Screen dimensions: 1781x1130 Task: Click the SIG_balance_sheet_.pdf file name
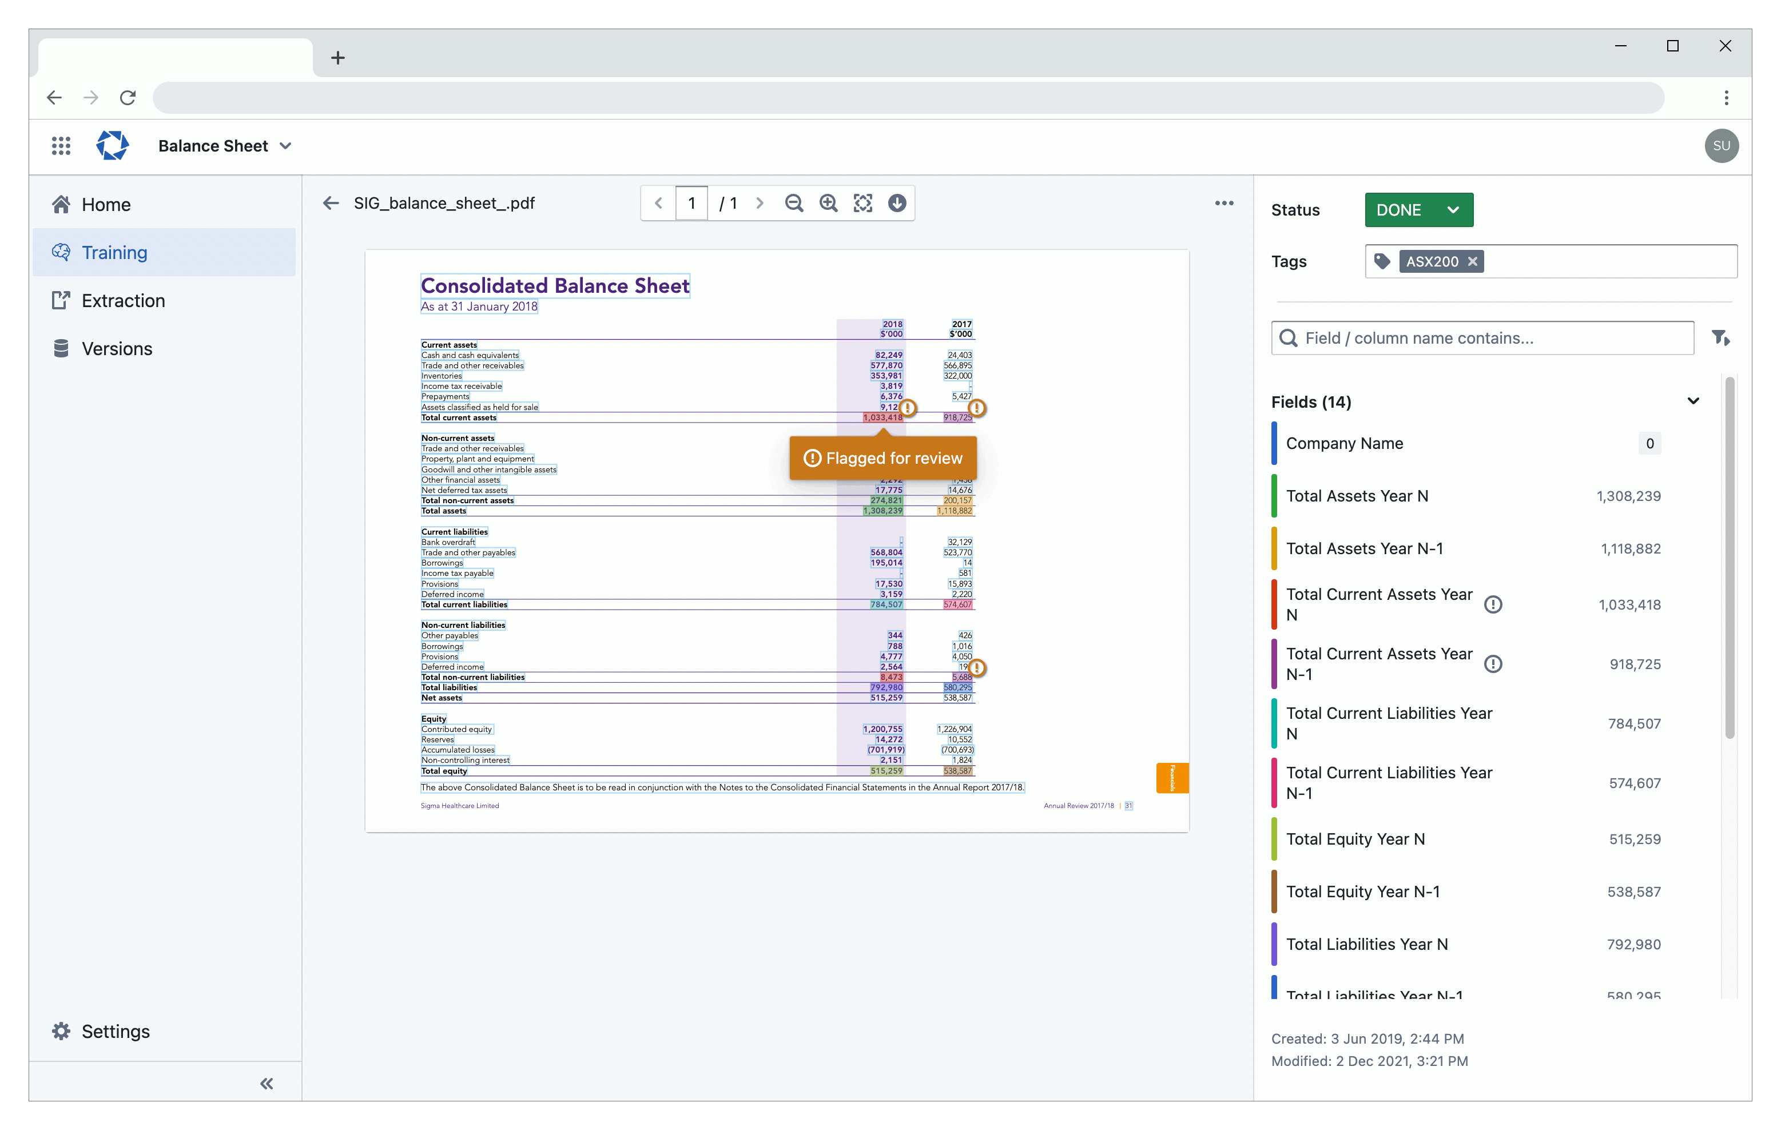pyautogui.click(x=444, y=202)
